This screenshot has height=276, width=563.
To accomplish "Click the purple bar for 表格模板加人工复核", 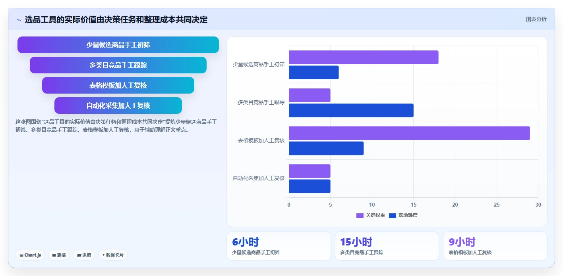I will [x=409, y=133].
